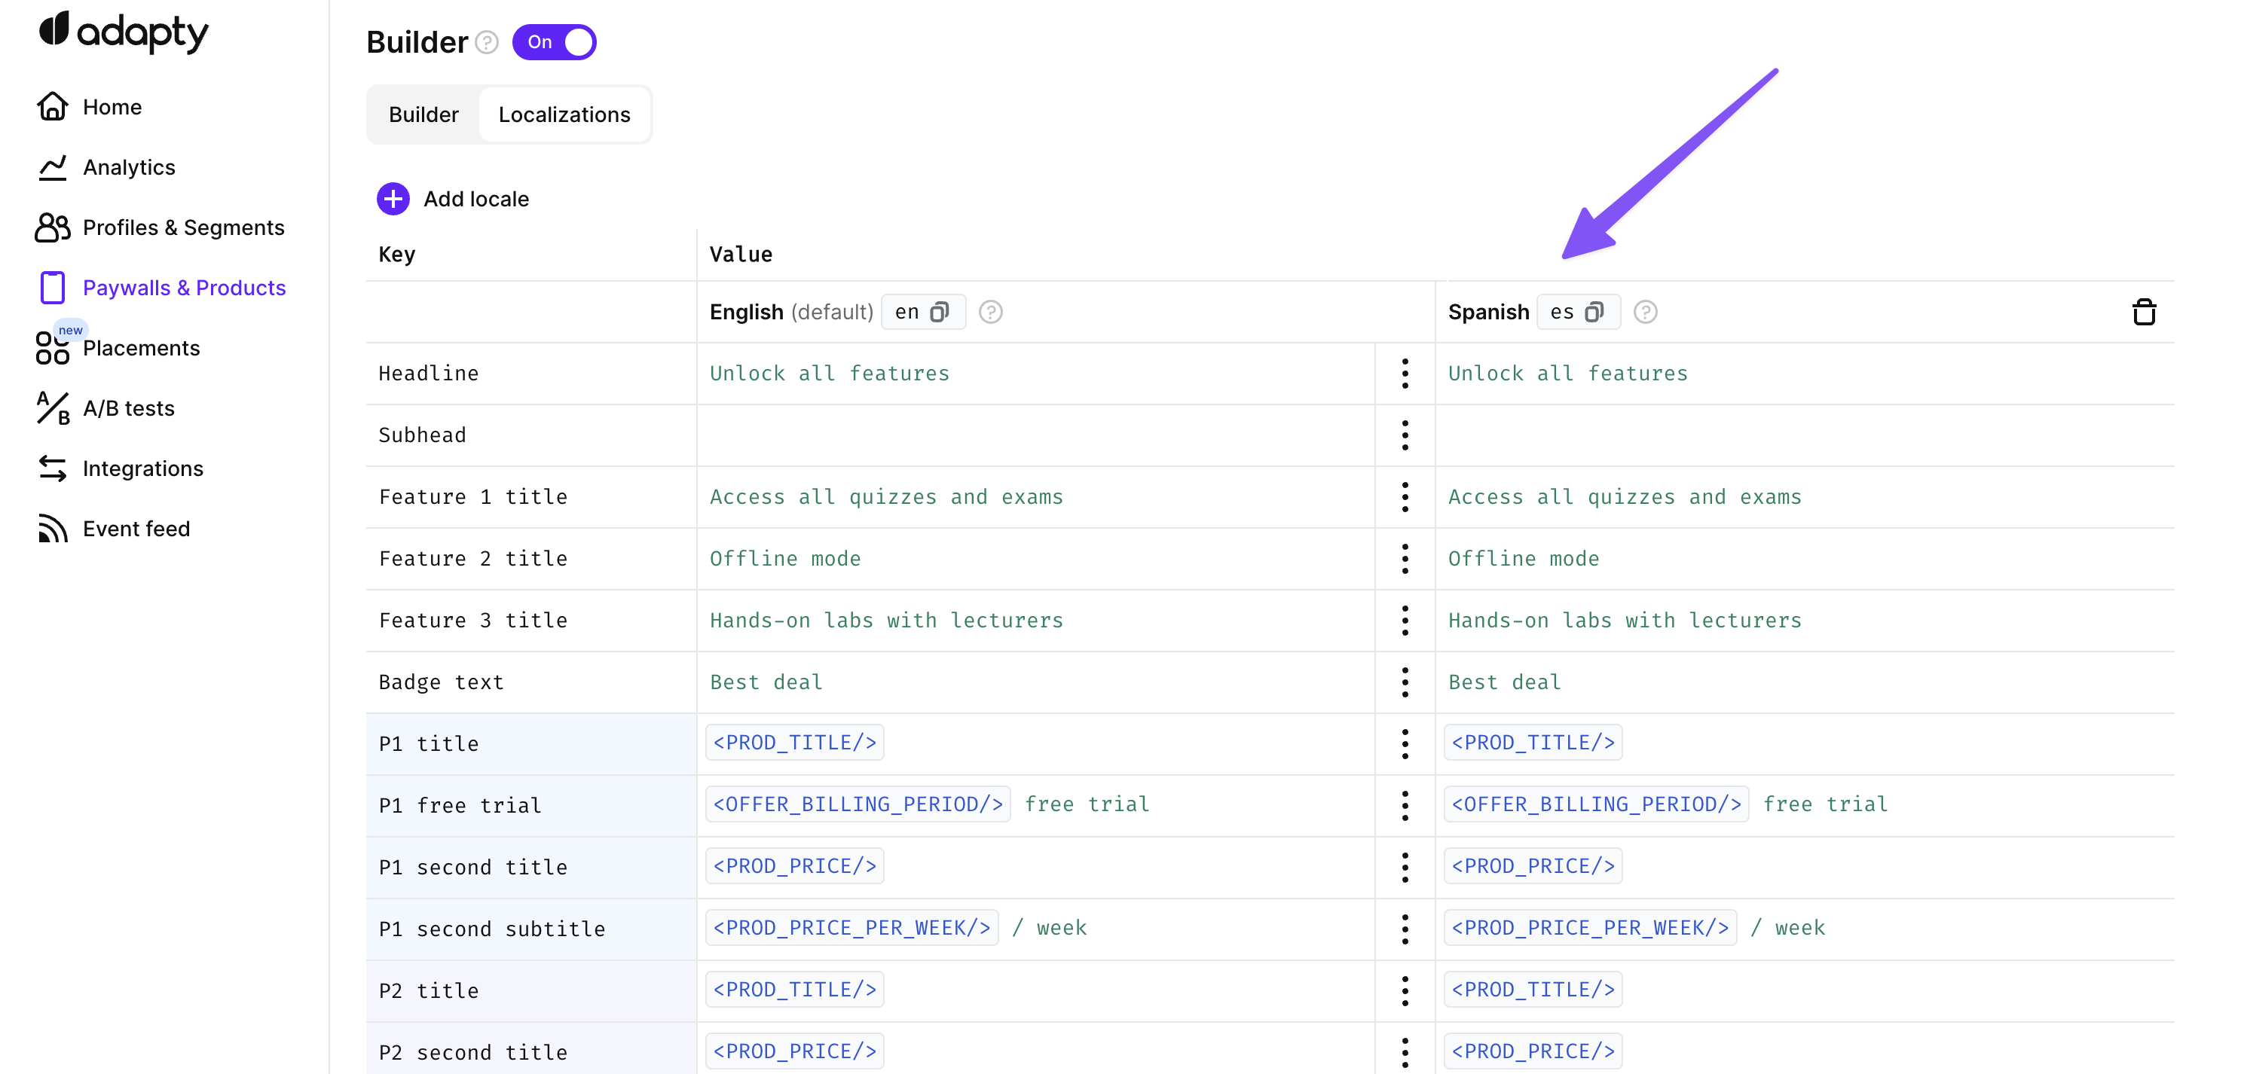Open the three-dot menu for Headline row
This screenshot has height=1074, width=2241.
[x=1404, y=374]
